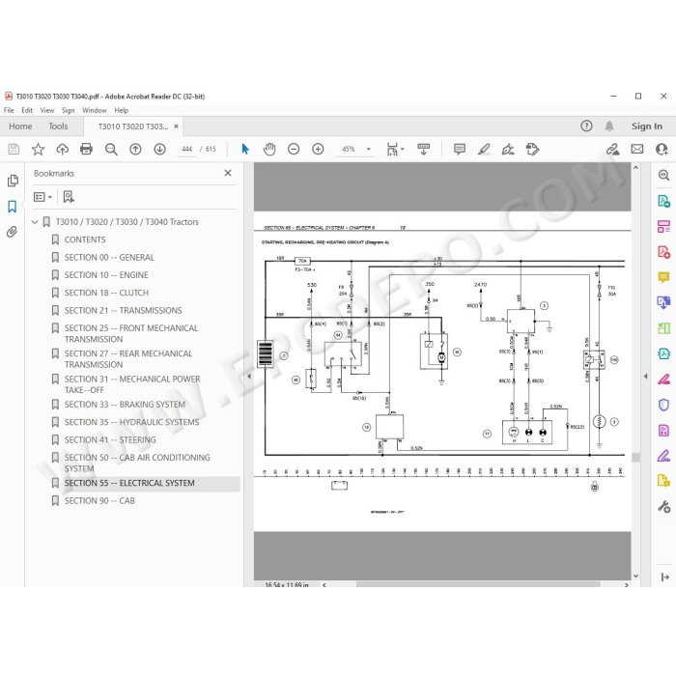Add a sticky note comment
The height and width of the screenshot is (676, 676).
pyautogui.click(x=460, y=149)
